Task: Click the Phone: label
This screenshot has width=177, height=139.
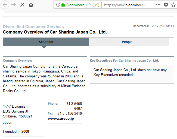Action: click(x=53, y=104)
